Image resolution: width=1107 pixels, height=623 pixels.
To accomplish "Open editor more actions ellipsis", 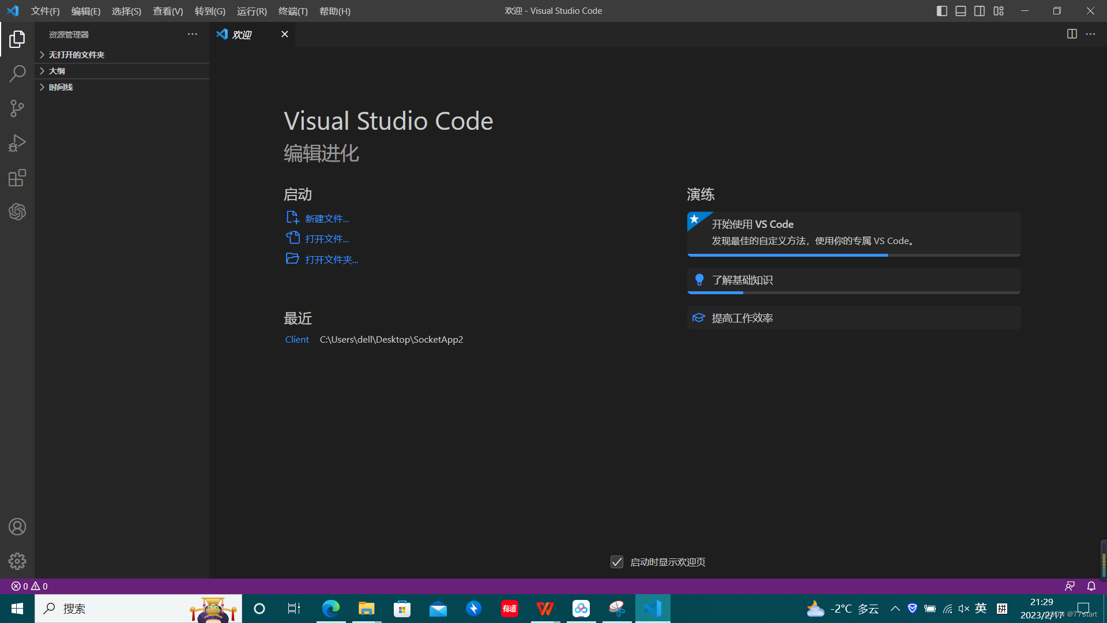I will click(x=1090, y=34).
